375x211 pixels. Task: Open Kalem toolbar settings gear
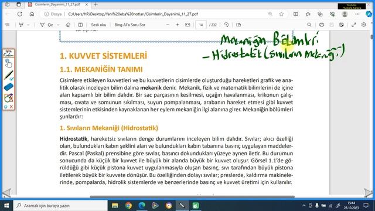coord(6,107)
